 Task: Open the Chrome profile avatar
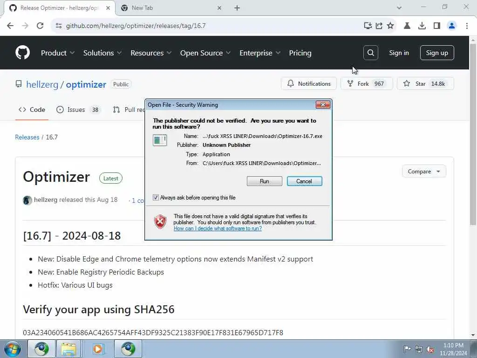pyautogui.click(x=452, y=26)
